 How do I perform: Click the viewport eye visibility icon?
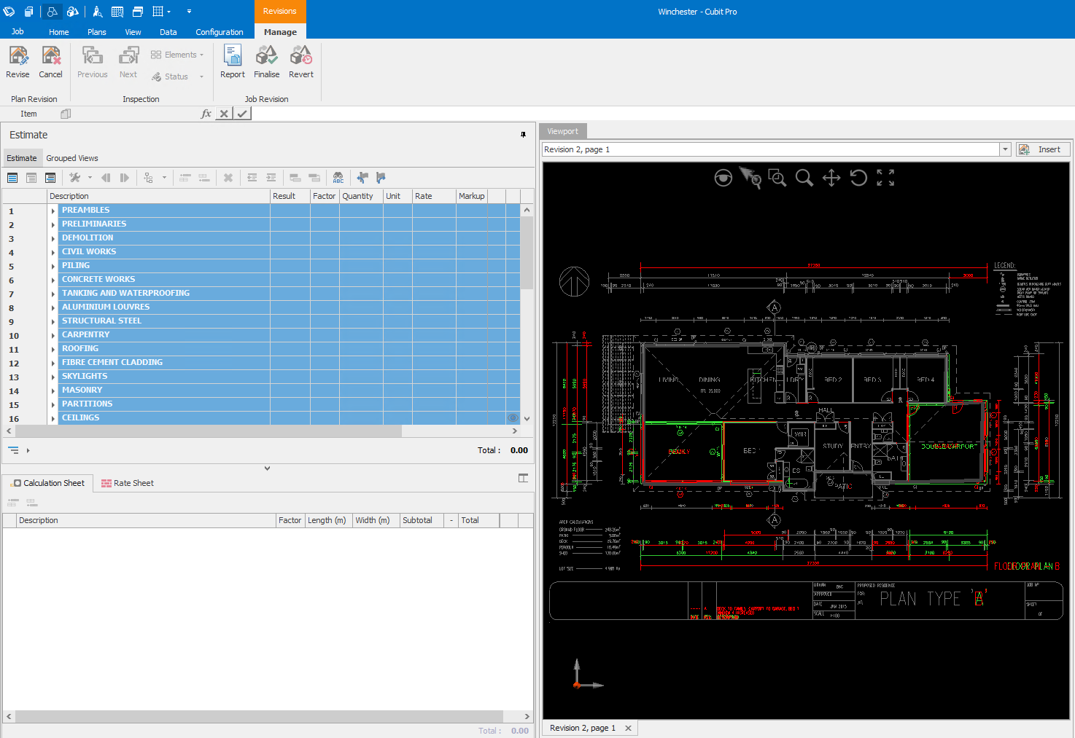pos(723,178)
